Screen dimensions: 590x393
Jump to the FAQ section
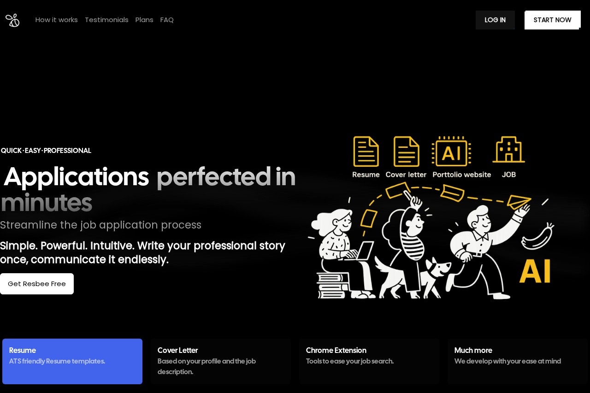[167, 20]
